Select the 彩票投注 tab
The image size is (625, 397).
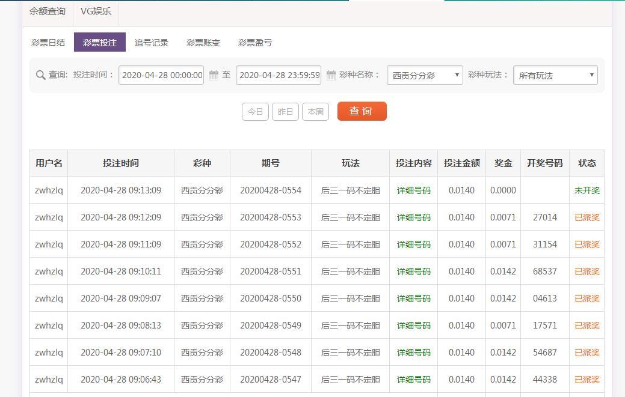100,43
